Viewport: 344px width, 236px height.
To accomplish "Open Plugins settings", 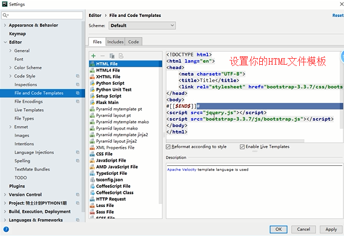I will click(x=17, y=186).
